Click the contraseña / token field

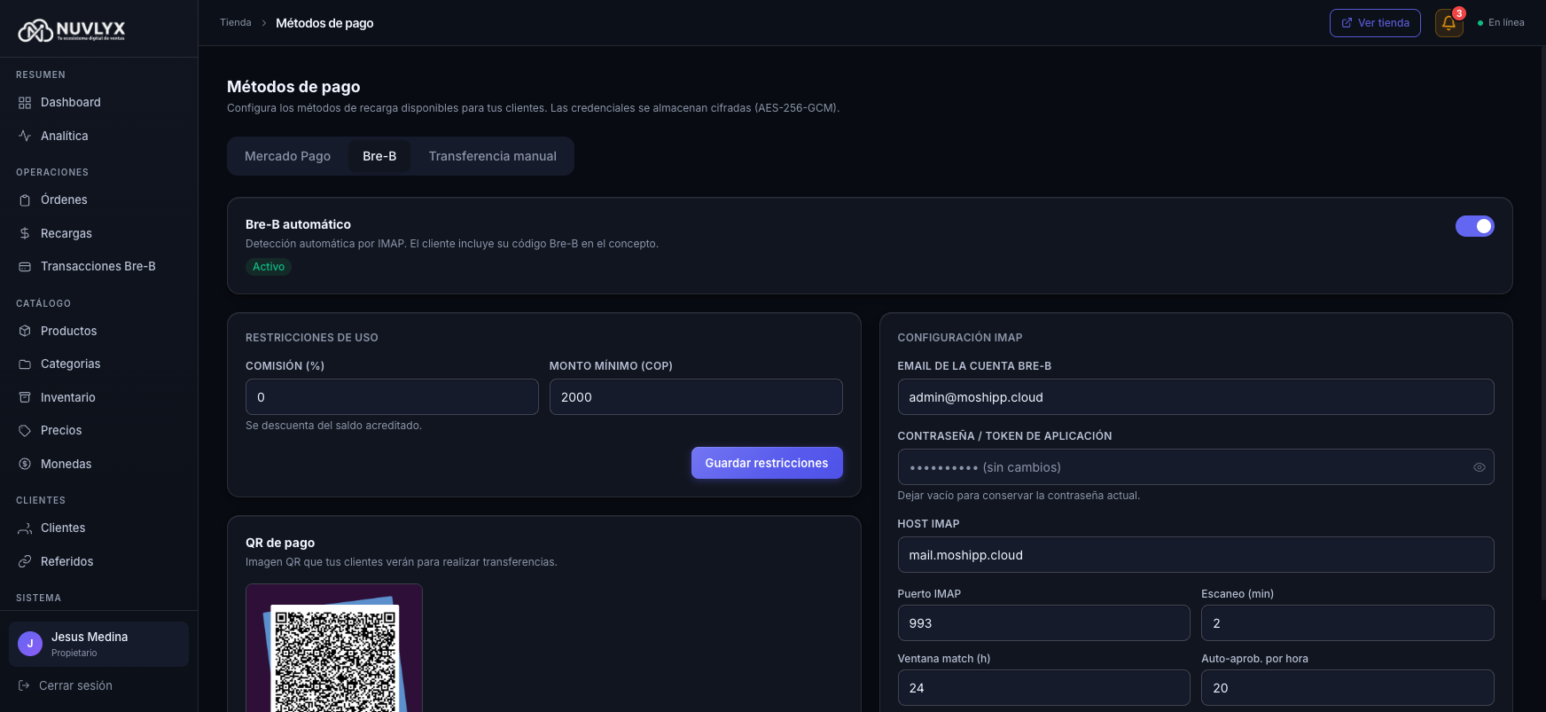pyautogui.click(x=1196, y=467)
